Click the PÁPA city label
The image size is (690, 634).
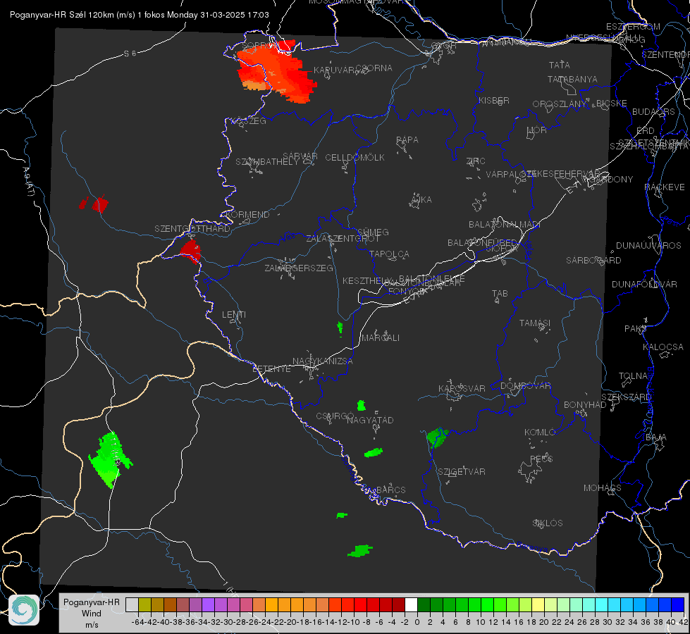pos(407,140)
